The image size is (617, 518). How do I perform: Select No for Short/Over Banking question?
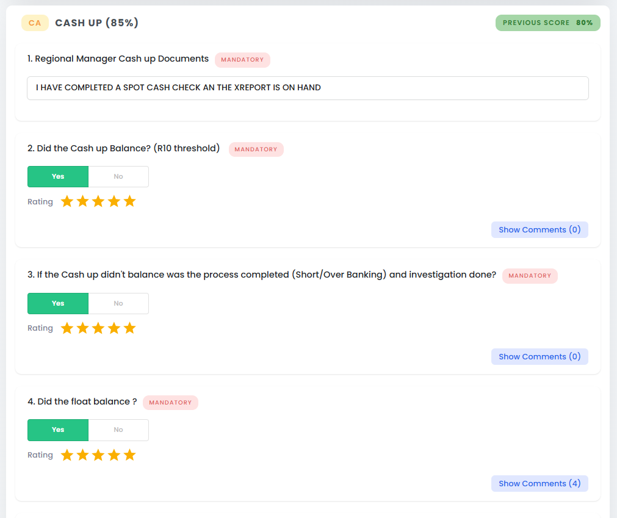click(x=118, y=303)
